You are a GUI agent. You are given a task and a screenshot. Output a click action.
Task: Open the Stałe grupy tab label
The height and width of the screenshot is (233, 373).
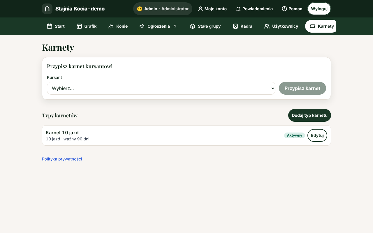[209, 26]
